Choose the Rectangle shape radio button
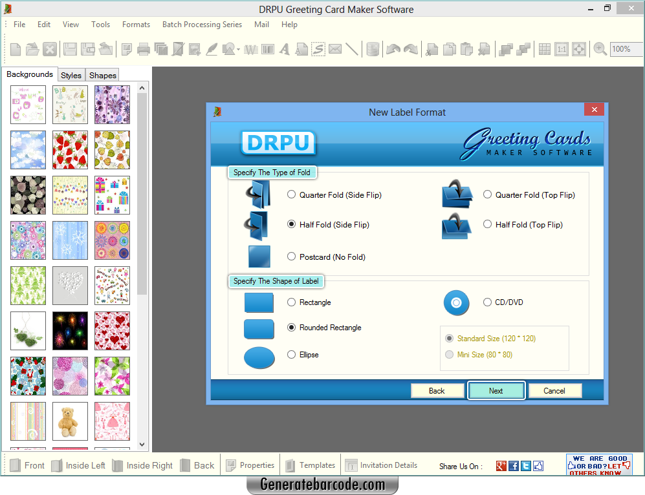 [x=291, y=302]
